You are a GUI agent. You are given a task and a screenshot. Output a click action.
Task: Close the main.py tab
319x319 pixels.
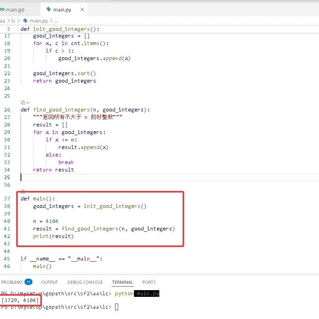(x=82, y=9)
